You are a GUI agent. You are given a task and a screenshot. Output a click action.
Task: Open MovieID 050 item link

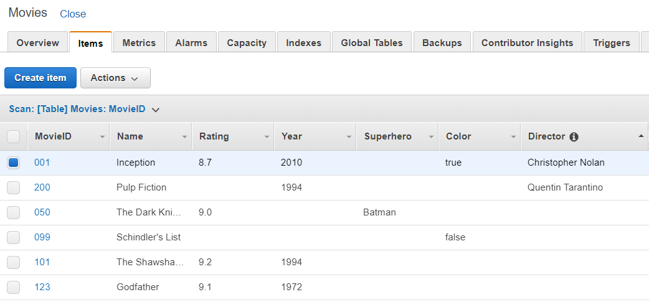pos(42,212)
